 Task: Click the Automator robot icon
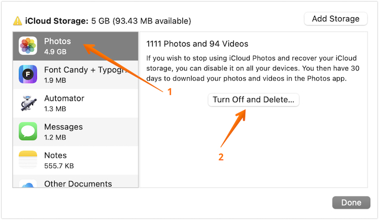(x=28, y=103)
